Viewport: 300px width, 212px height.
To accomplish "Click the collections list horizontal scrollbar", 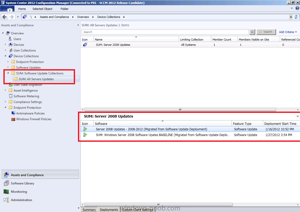I will click(180, 110).
